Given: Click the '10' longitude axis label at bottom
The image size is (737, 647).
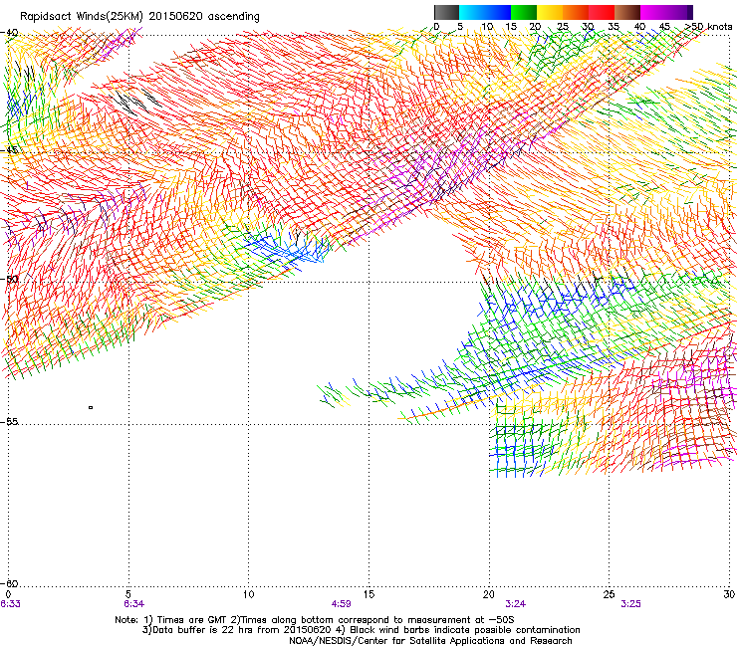Looking at the screenshot, I should click(x=249, y=594).
